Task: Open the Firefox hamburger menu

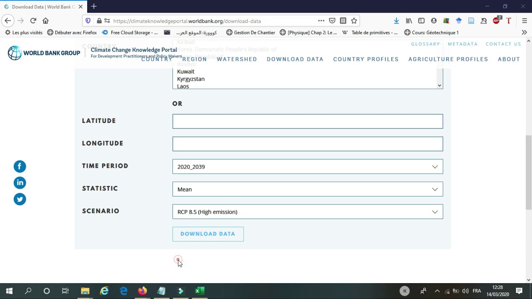Action: click(x=524, y=21)
